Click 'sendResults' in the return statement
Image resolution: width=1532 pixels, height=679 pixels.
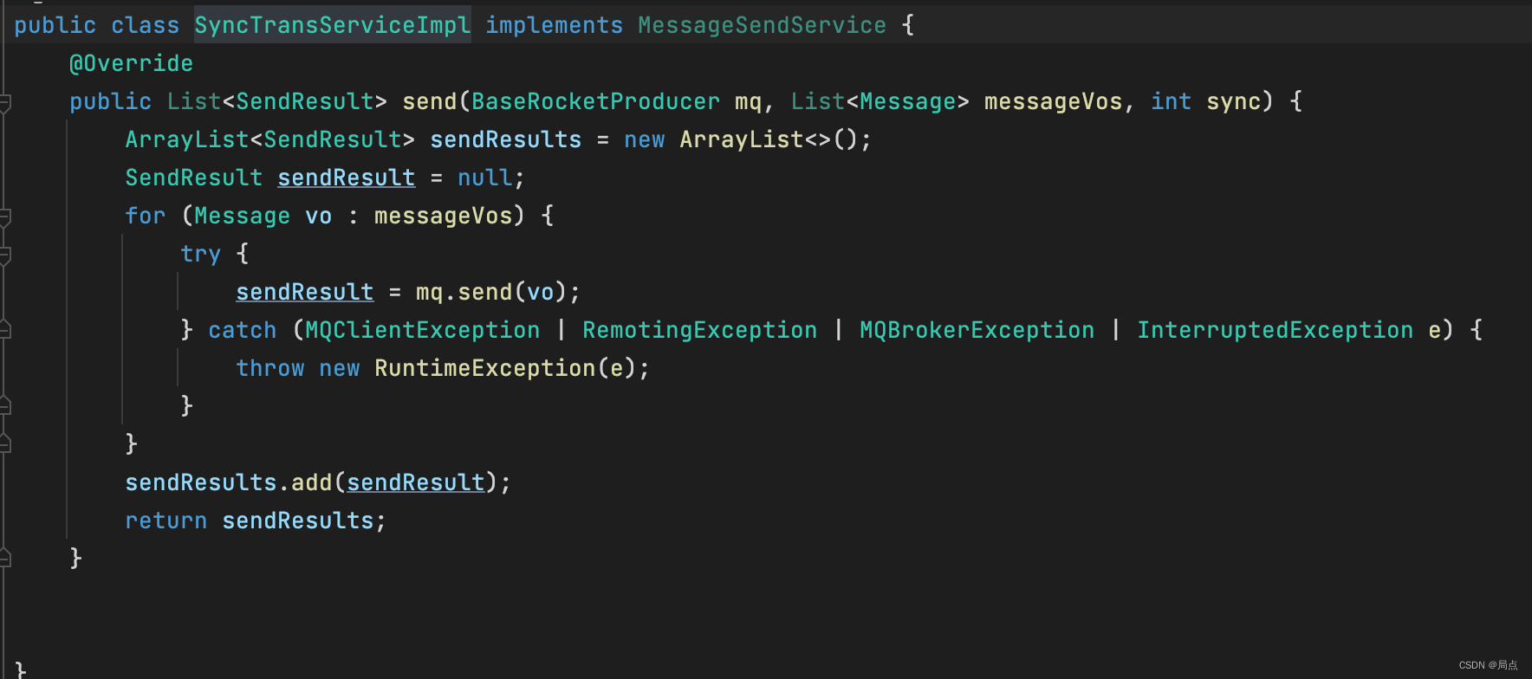coord(298,521)
